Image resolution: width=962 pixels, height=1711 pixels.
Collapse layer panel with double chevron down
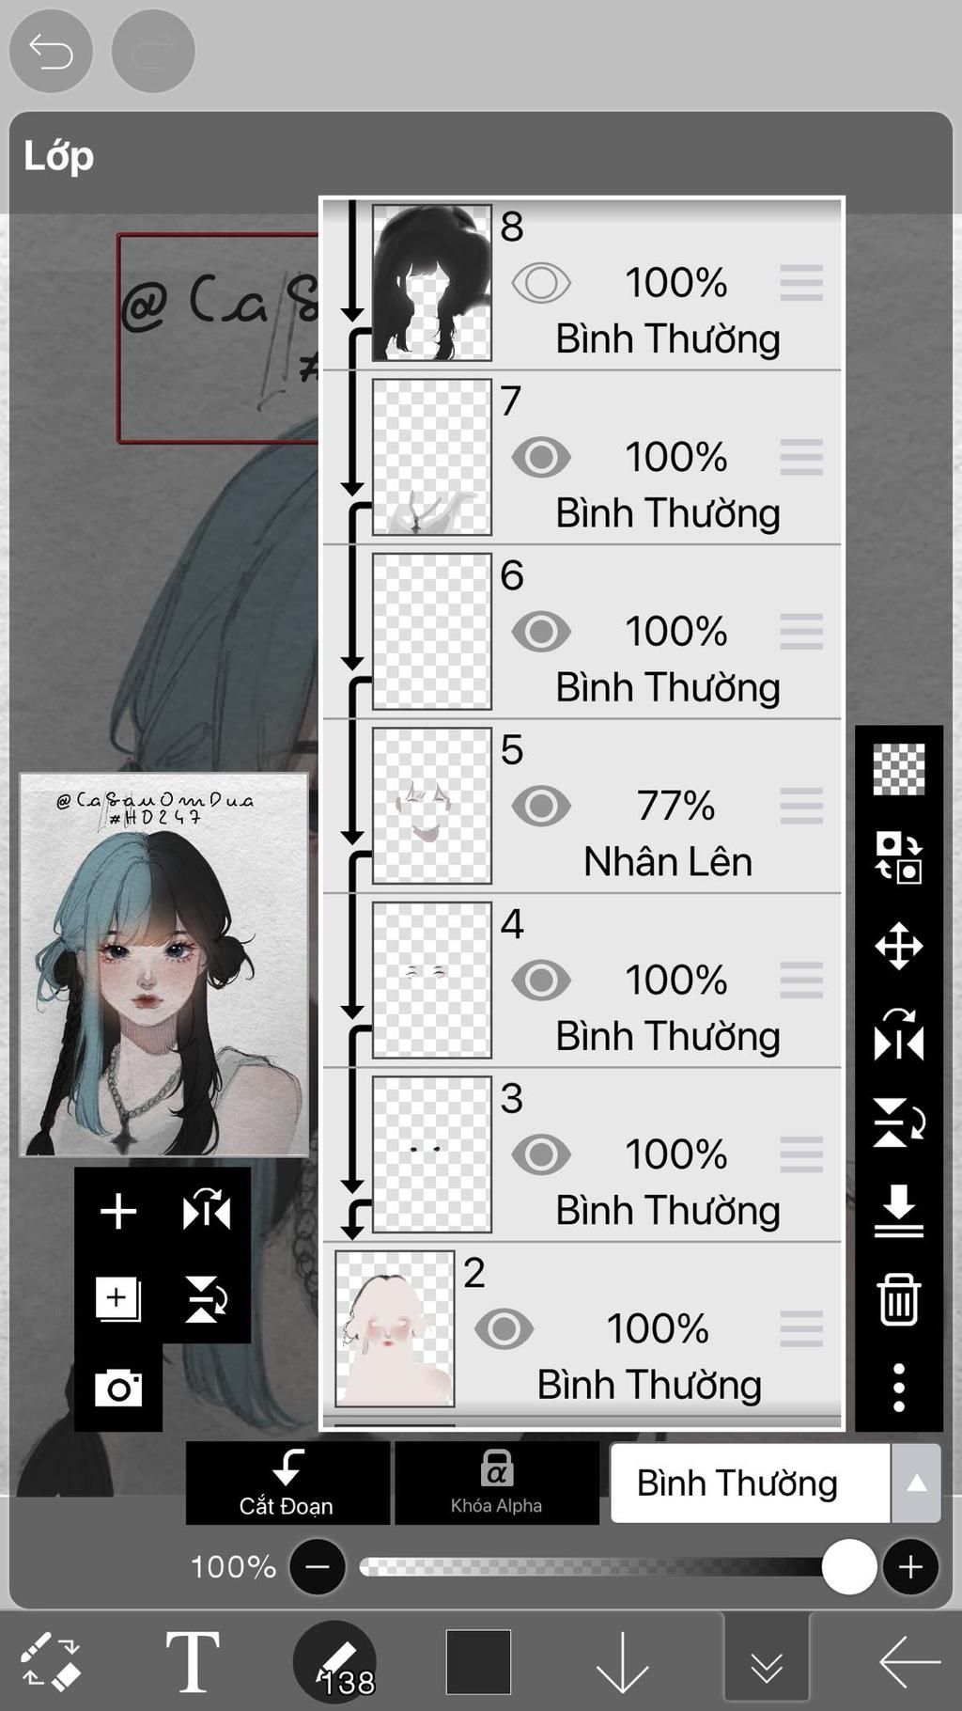tap(767, 1662)
